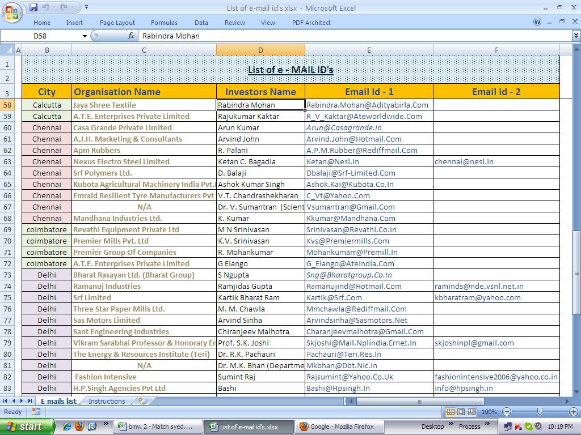Select column D header
Screen dimensions: 581x435
tap(260, 50)
